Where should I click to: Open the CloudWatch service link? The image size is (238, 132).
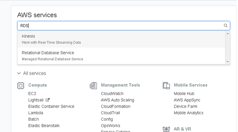[112, 94]
